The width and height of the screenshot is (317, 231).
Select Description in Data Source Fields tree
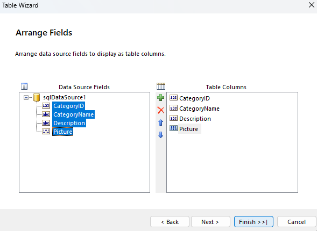tap(69, 123)
